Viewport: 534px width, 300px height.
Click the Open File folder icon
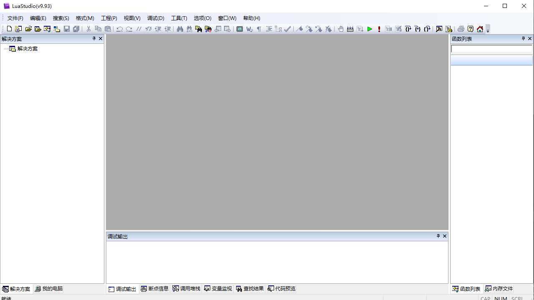[x=28, y=29]
